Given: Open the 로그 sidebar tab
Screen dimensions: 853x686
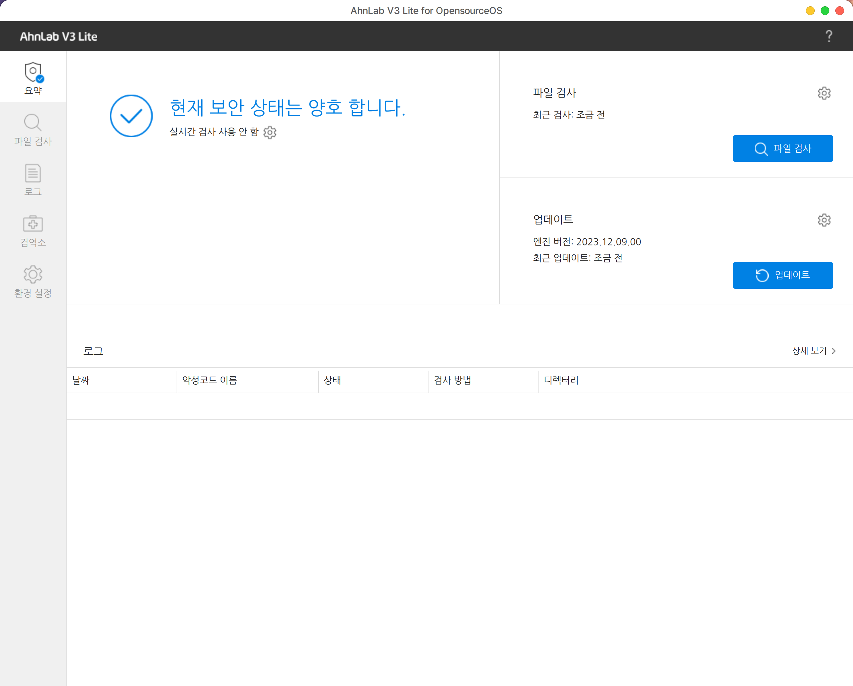Looking at the screenshot, I should point(33,180).
